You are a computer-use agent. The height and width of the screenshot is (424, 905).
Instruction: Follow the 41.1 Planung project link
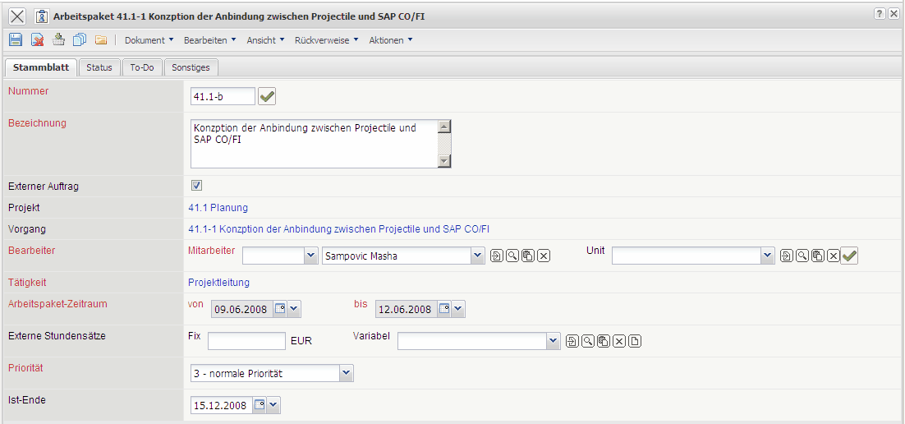(x=218, y=208)
